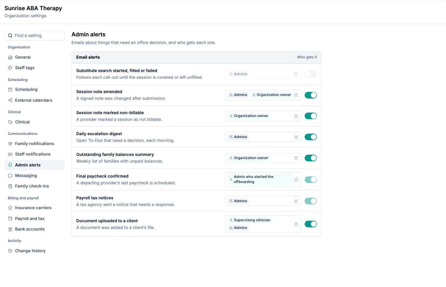Toggle Substitute search alert switch

311,74
